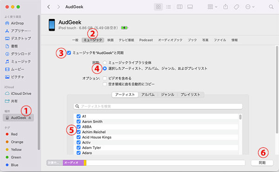Switch to the Podcast tab
The width and height of the screenshot is (279, 172).
point(146,40)
